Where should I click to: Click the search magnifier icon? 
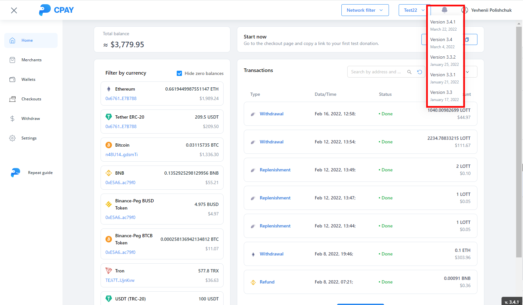click(409, 72)
